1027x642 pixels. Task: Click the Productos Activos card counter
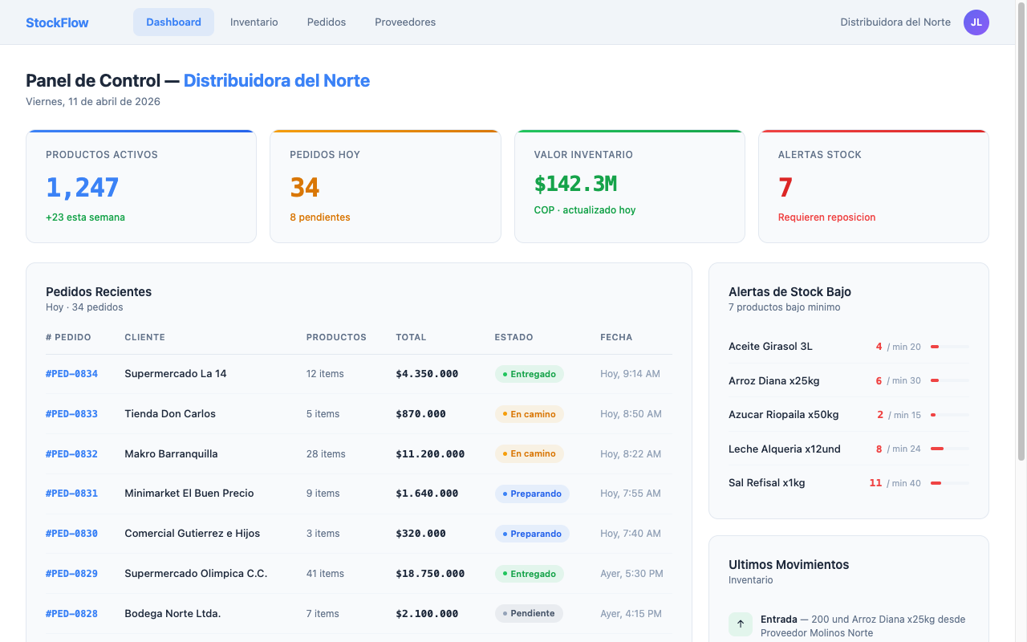[x=82, y=187]
